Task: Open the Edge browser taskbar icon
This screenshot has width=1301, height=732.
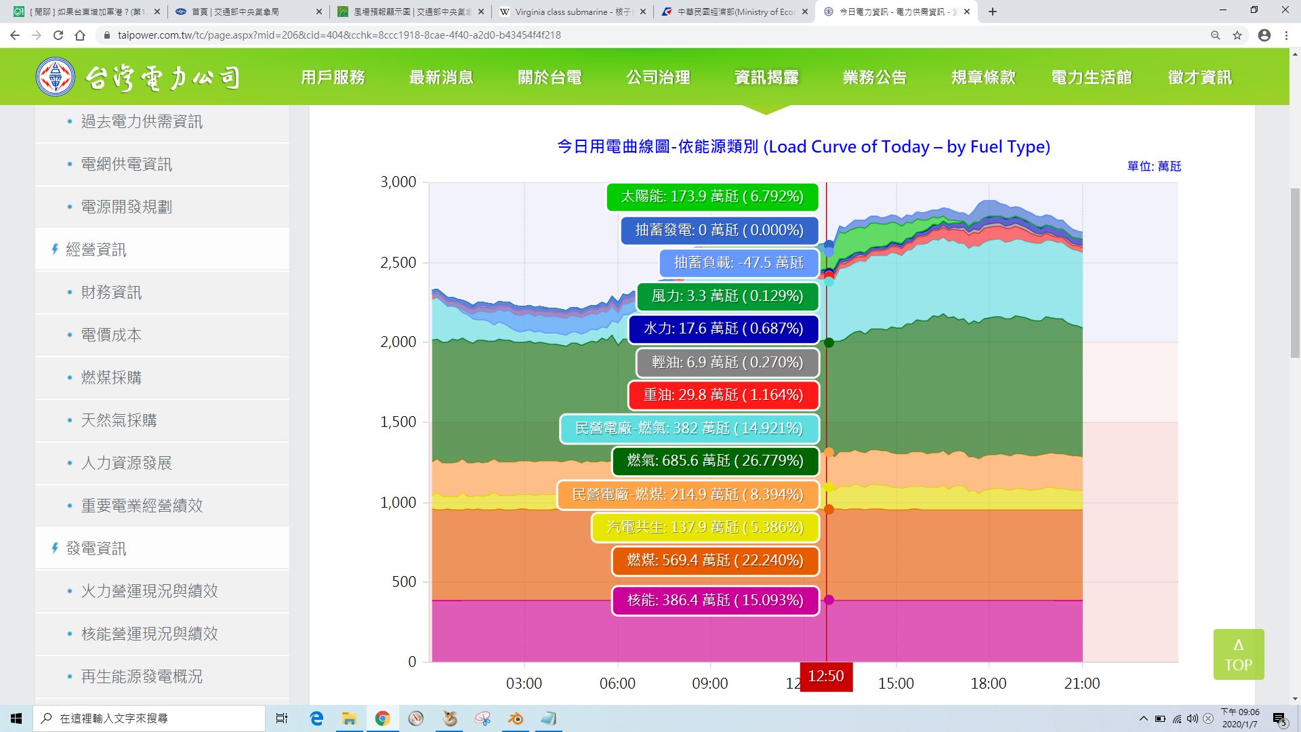Action: click(x=316, y=718)
